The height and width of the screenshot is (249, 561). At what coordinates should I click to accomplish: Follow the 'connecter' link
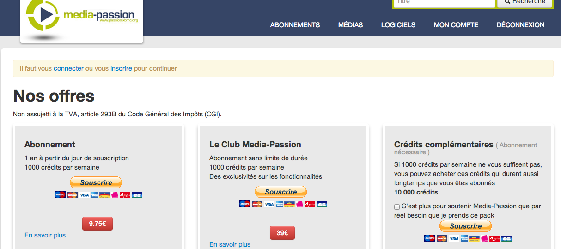[68, 68]
